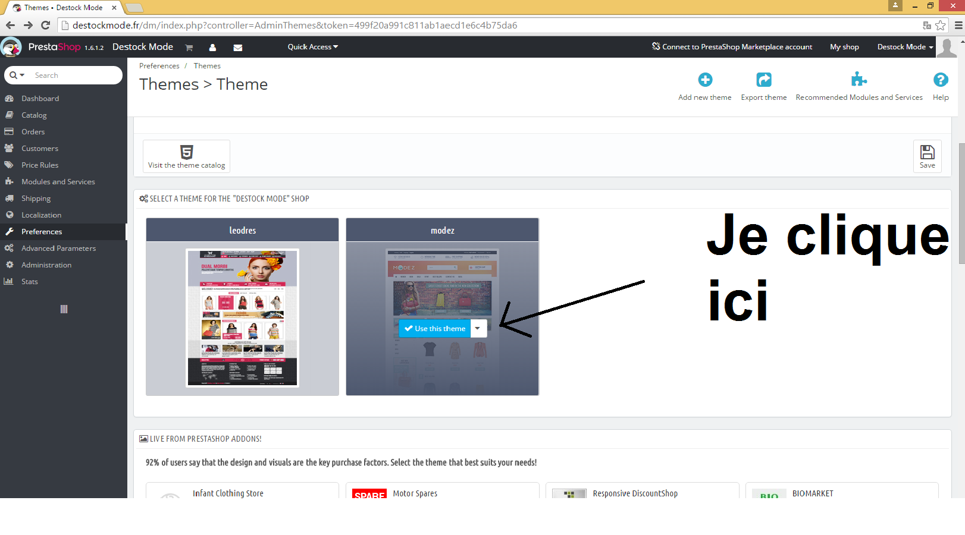
Task: Click the page vertical scrollbar
Action: click(961, 202)
